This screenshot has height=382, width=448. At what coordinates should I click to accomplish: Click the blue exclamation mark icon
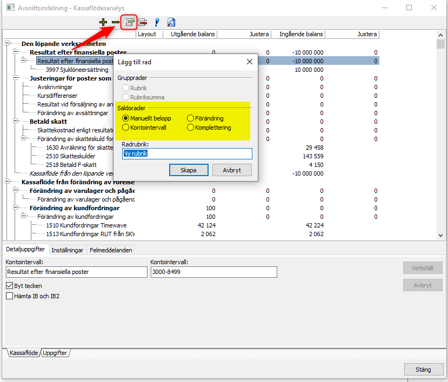[x=157, y=22]
